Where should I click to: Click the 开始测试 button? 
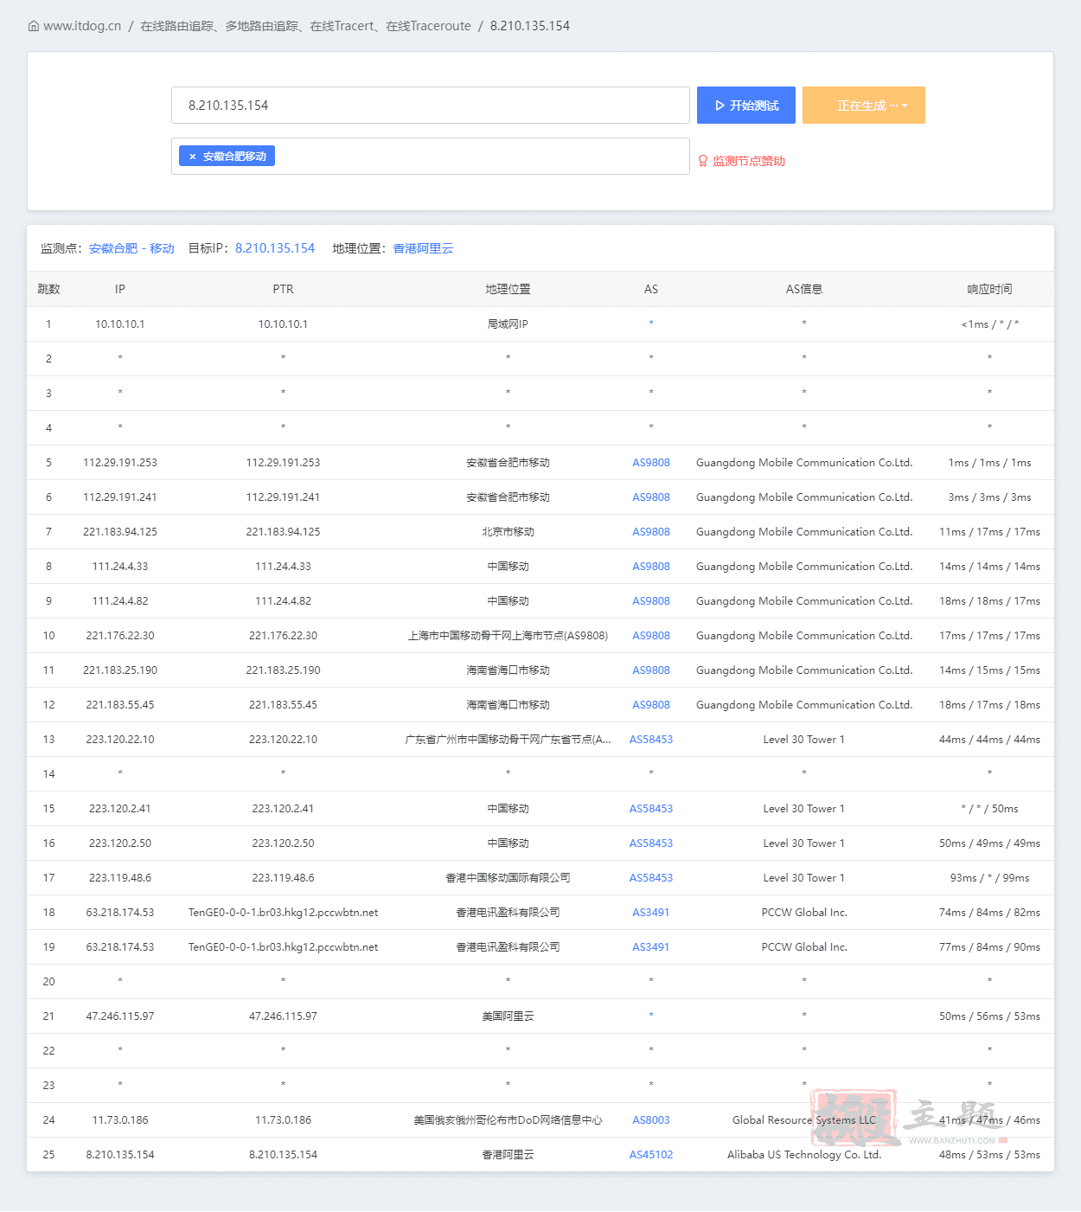(x=746, y=106)
